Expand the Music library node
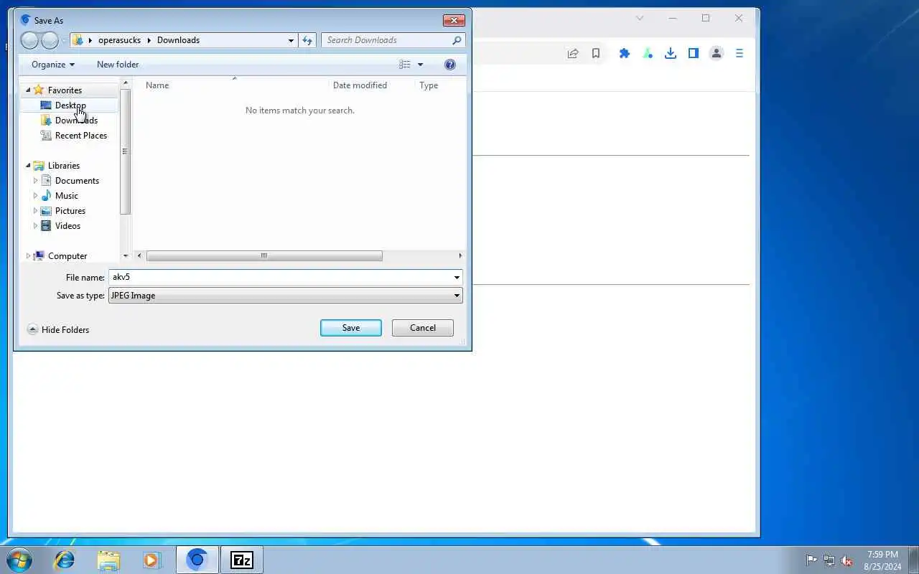919x574 pixels. click(36, 196)
